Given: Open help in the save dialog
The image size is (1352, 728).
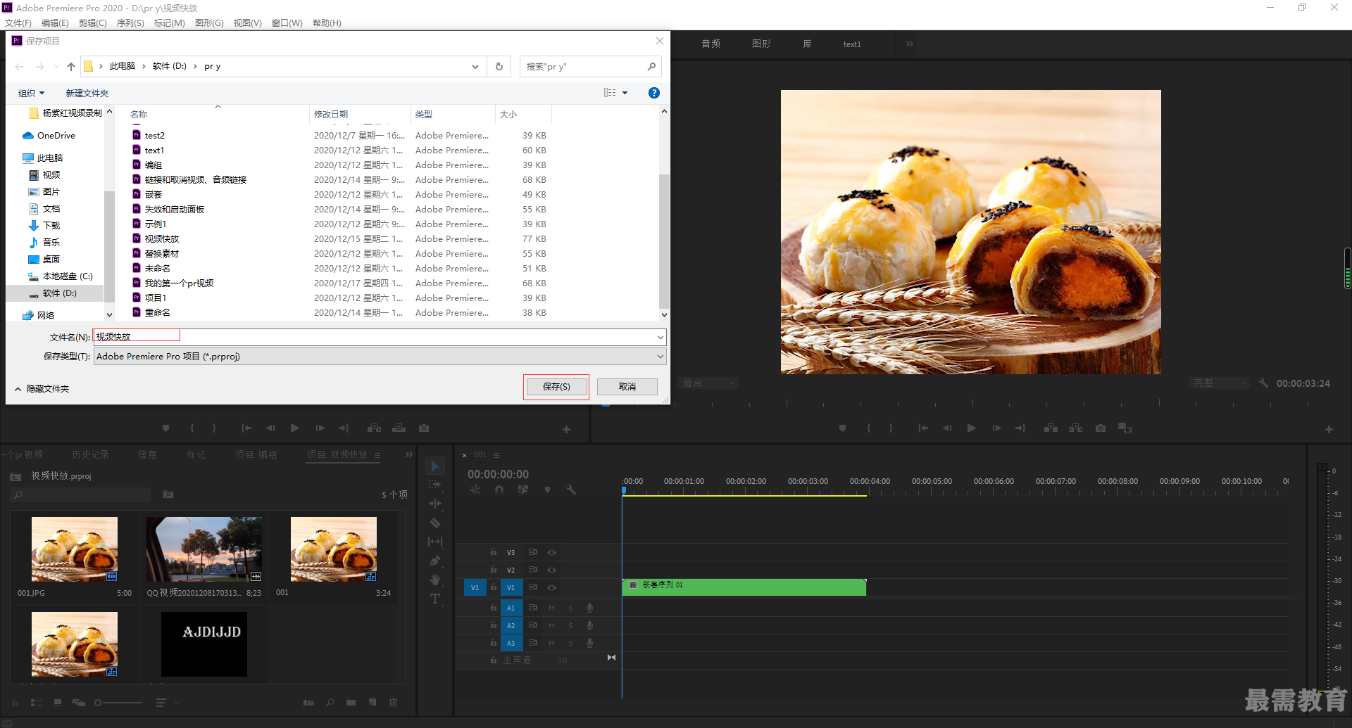Looking at the screenshot, I should (x=654, y=93).
